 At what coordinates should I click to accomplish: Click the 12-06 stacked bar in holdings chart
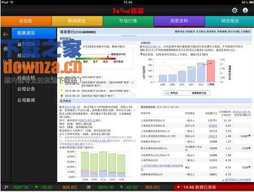point(85,164)
